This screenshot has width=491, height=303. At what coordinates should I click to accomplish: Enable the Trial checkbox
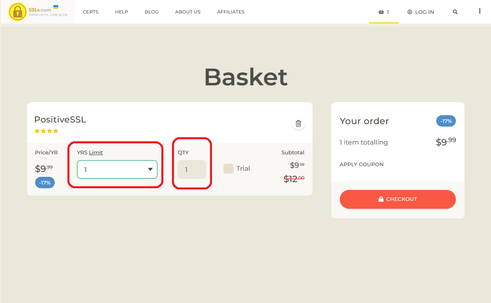(228, 169)
